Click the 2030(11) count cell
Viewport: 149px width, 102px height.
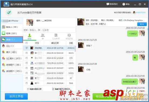click(71, 48)
